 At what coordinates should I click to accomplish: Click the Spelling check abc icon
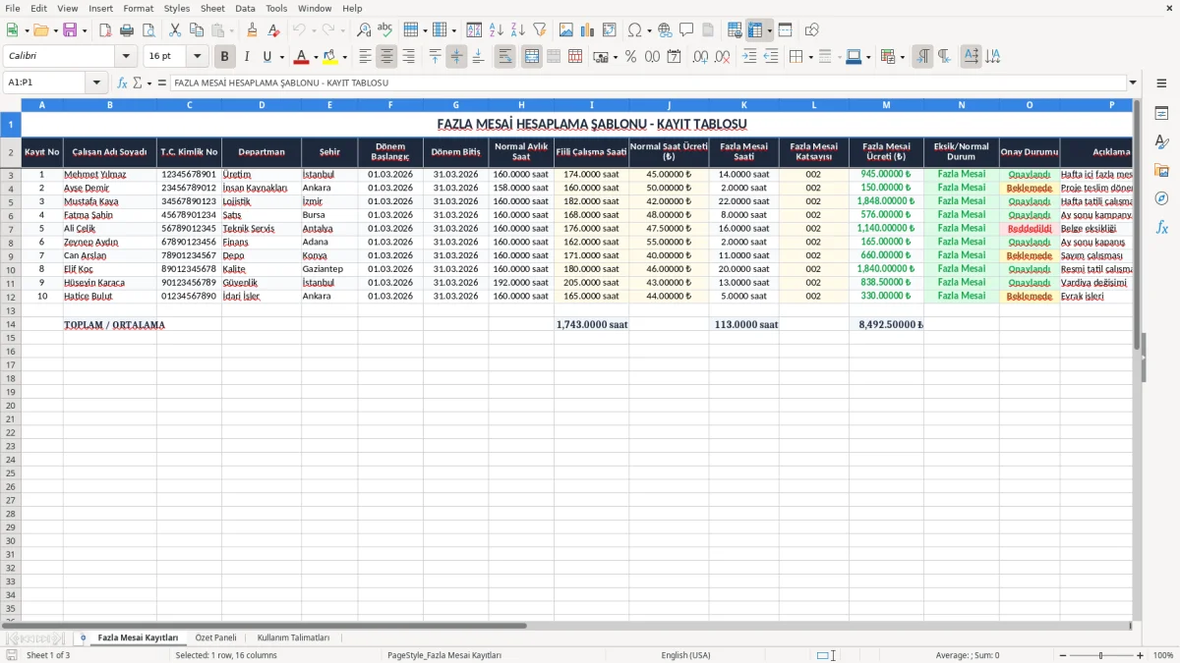(x=385, y=30)
